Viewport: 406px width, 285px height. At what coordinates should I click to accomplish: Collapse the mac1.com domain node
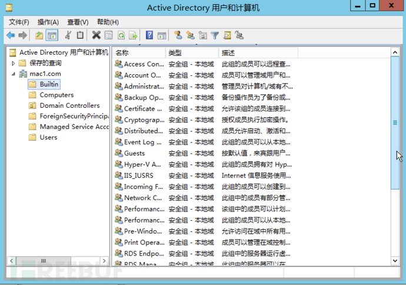click(14, 74)
